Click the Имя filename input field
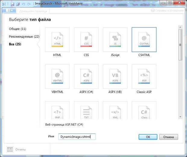 click(77, 137)
